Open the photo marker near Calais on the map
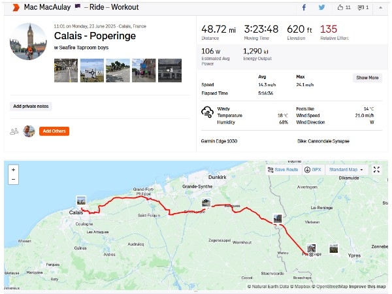This screenshot has height=294, width=392. [x=81, y=201]
